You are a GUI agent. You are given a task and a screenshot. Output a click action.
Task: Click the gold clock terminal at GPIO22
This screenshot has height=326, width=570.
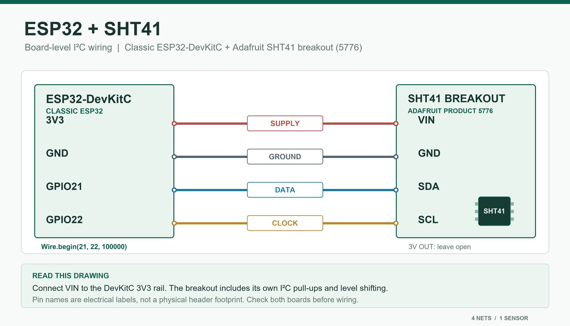(x=174, y=223)
